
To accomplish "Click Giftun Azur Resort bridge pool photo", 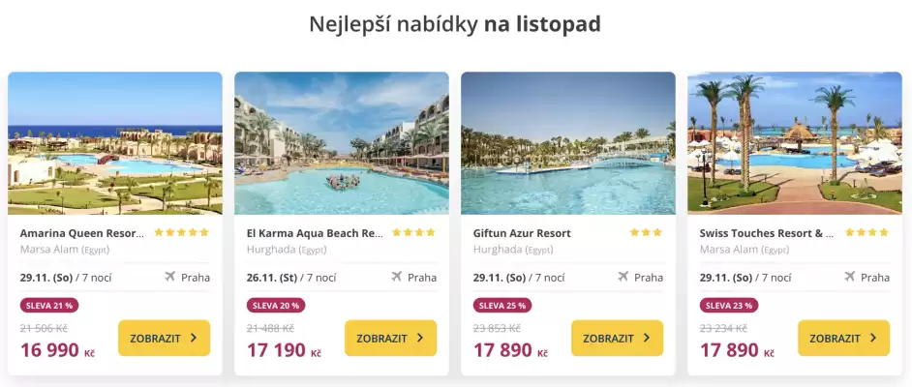I will point(568,143).
